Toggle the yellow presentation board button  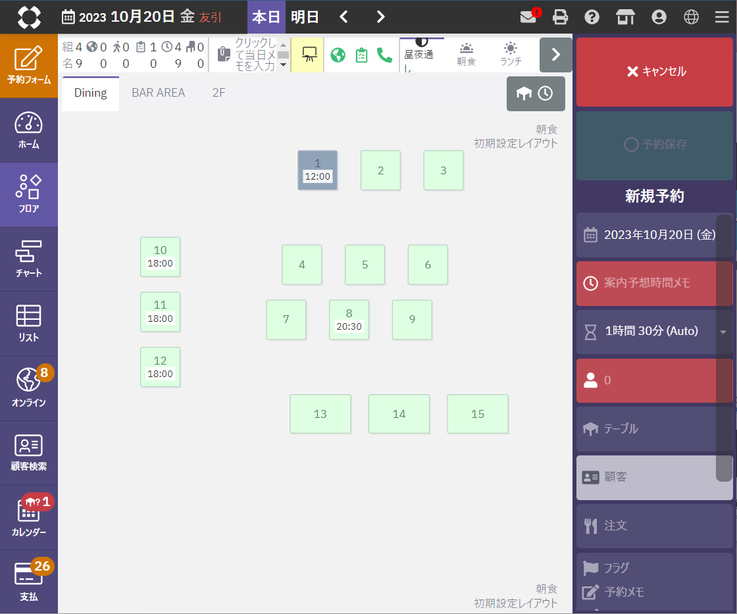(x=307, y=55)
